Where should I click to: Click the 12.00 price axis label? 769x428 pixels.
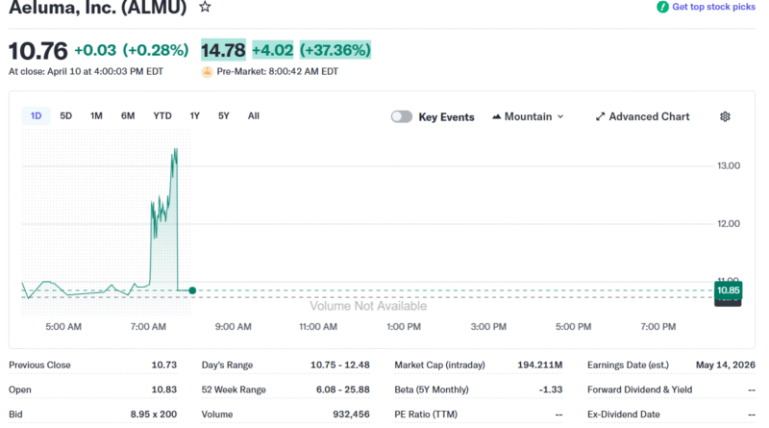729,224
